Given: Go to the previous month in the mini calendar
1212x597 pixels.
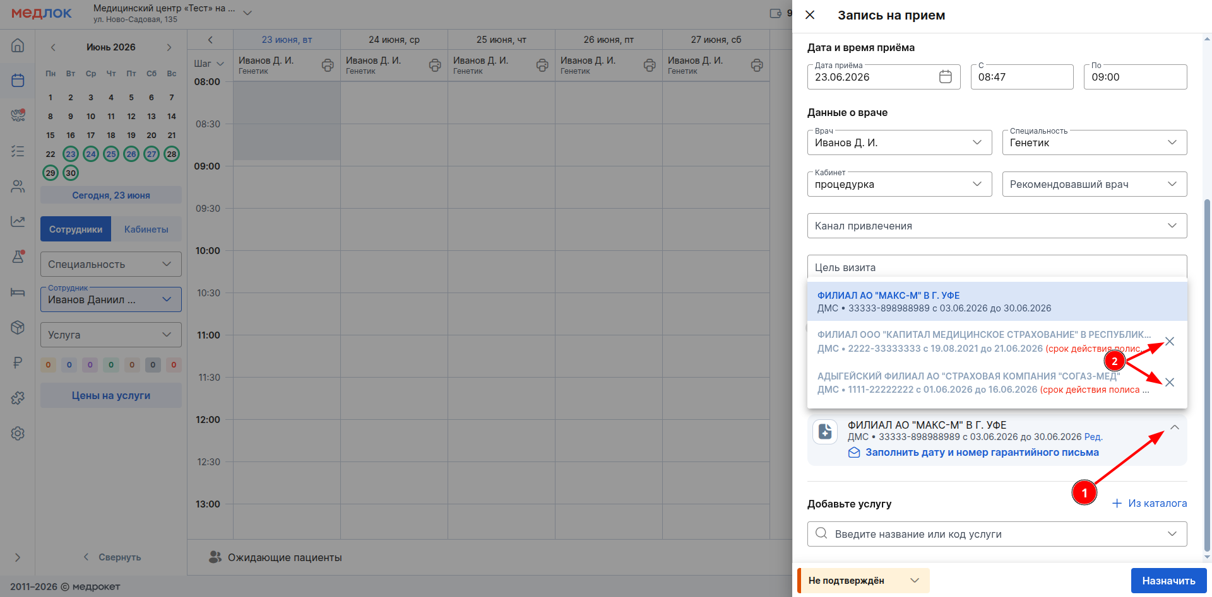Looking at the screenshot, I should coord(53,47).
